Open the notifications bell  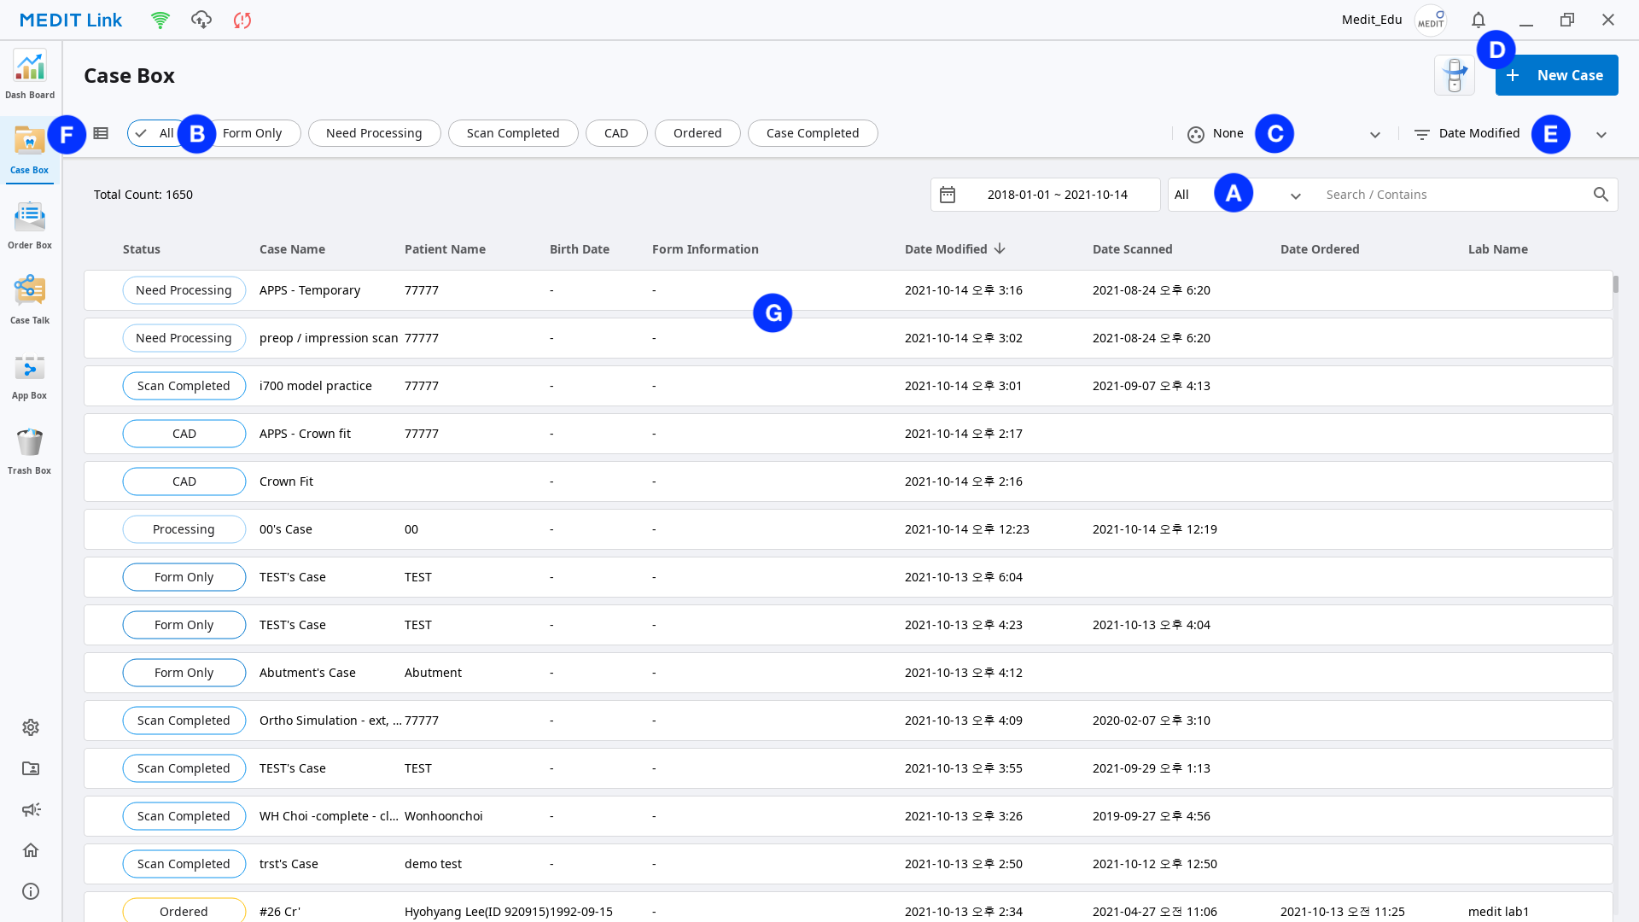pos(1479,20)
